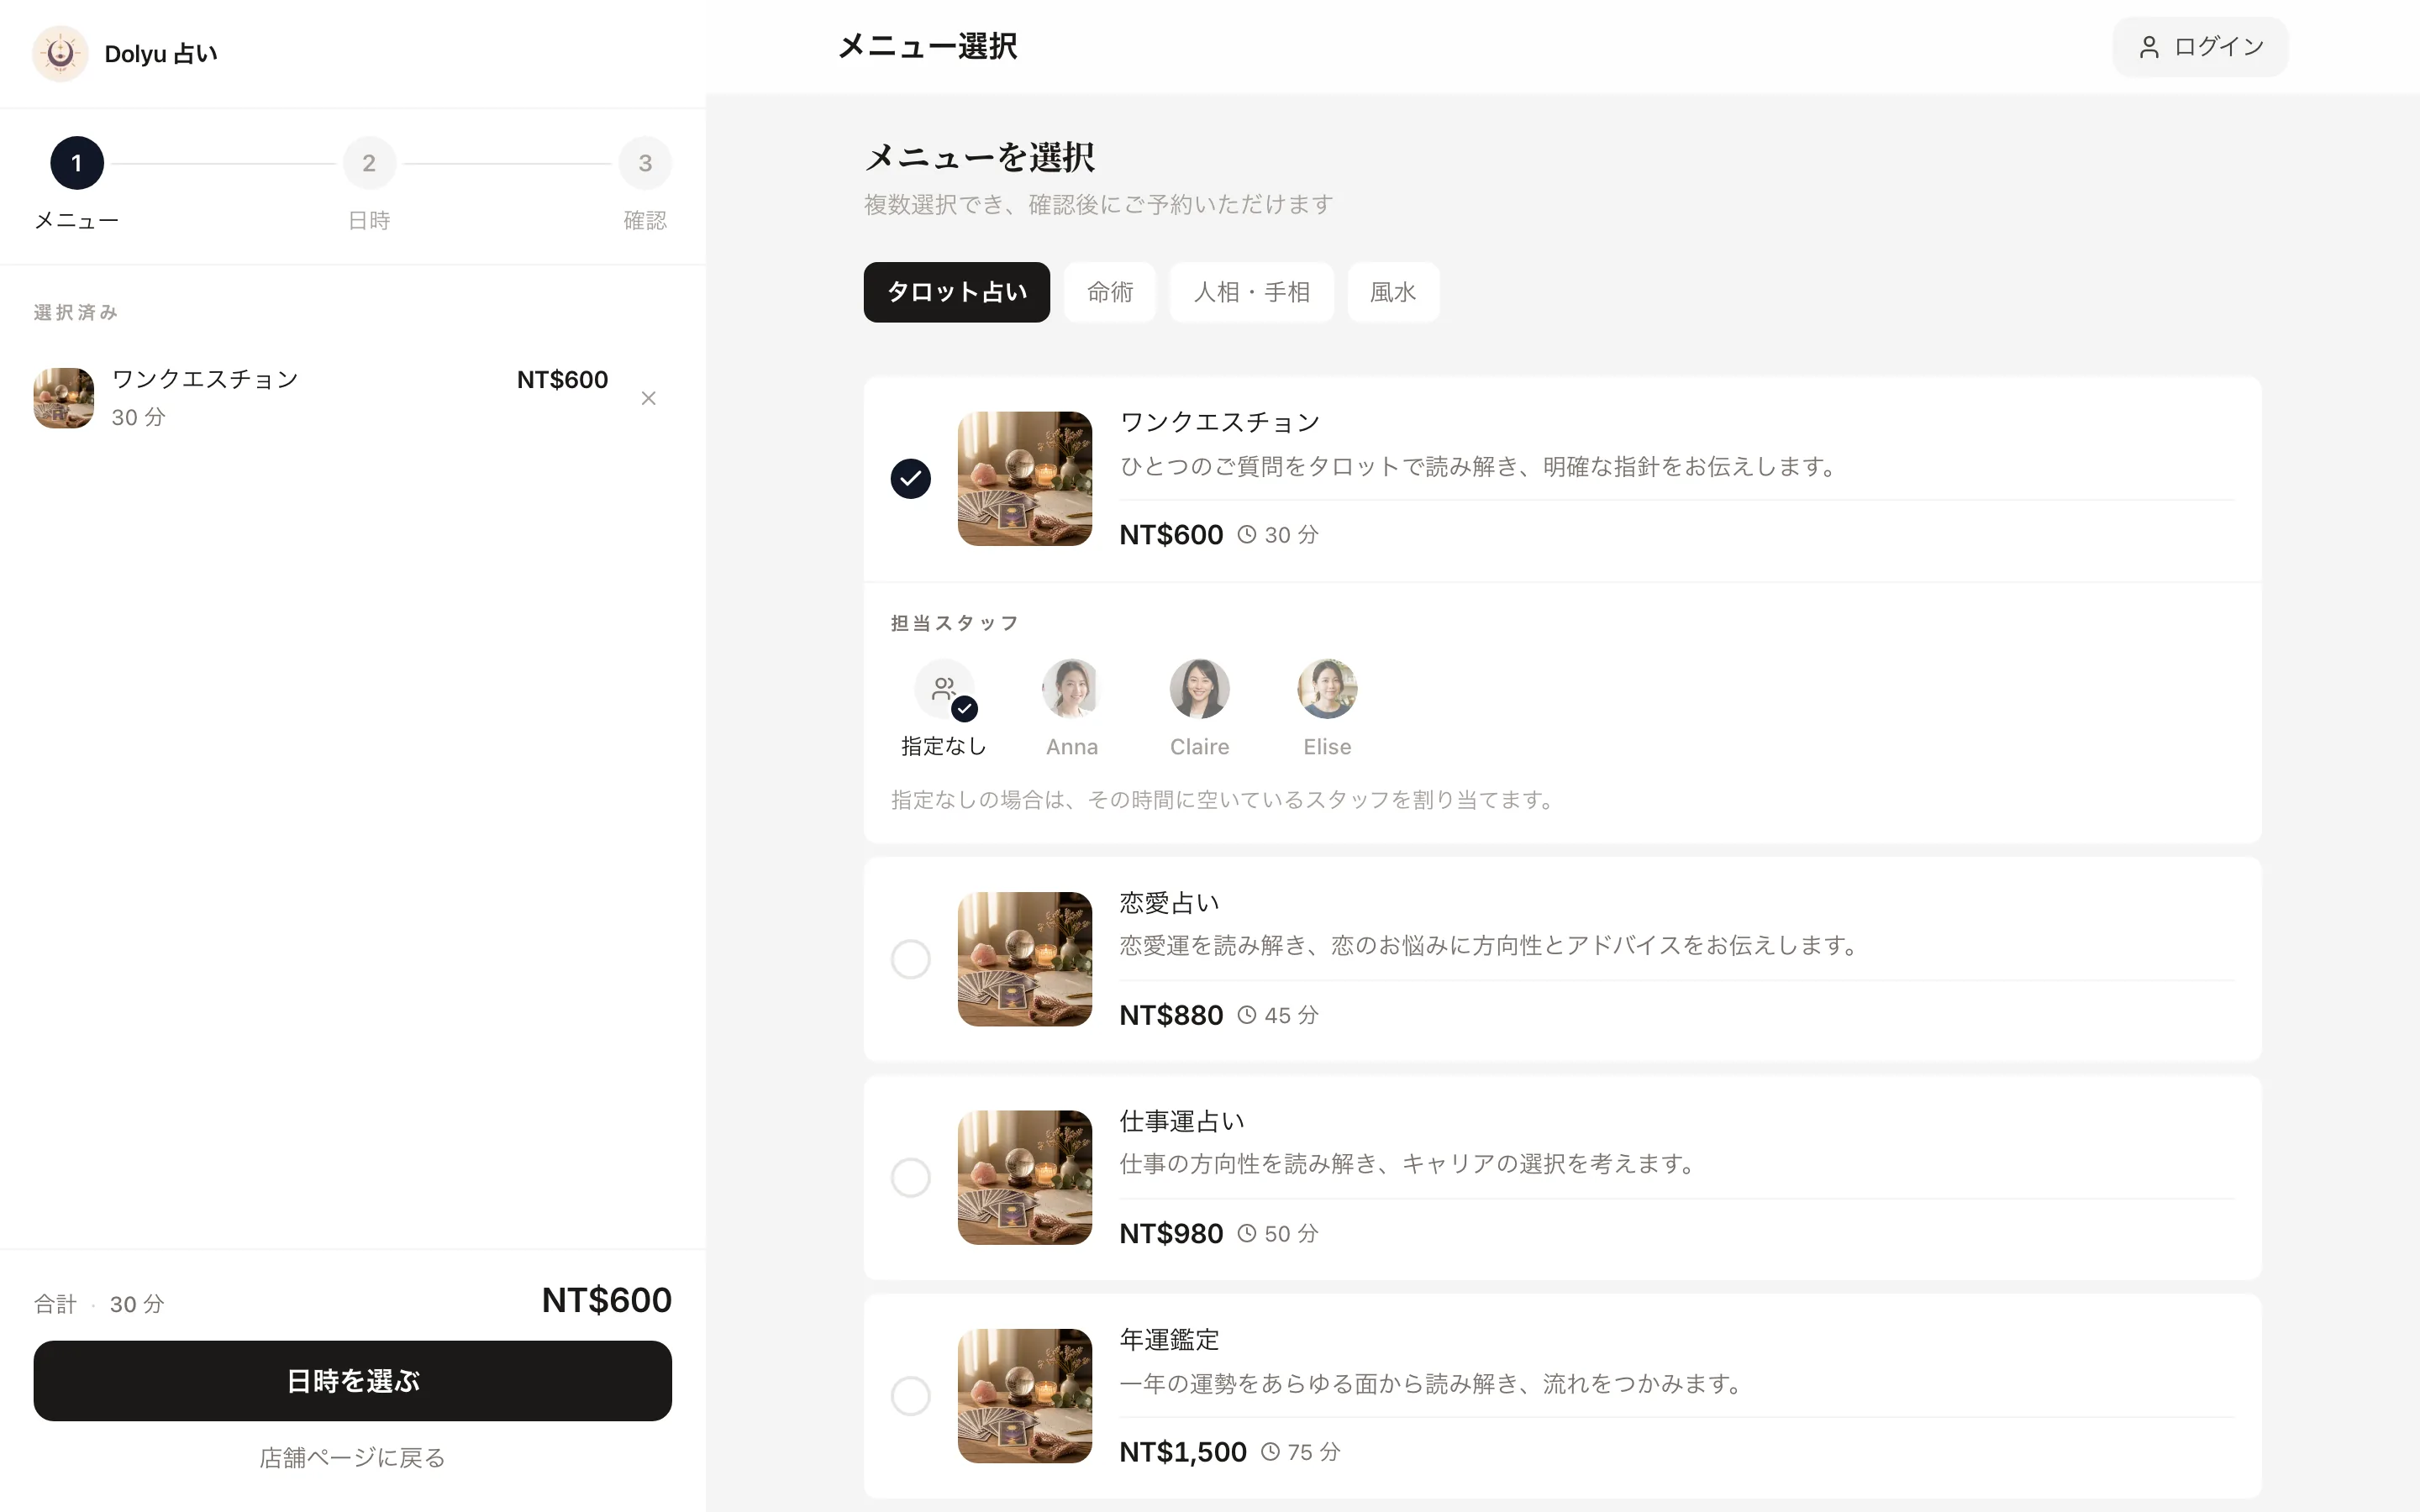Click the 選択済み section label
Image resolution: width=2420 pixels, height=1512 pixels.
click(x=76, y=312)
